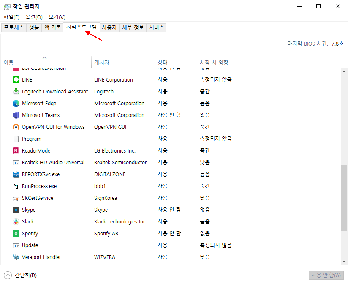
Task: Click the Logitech Download Assistant icon
Action: [x=16, y=92]
